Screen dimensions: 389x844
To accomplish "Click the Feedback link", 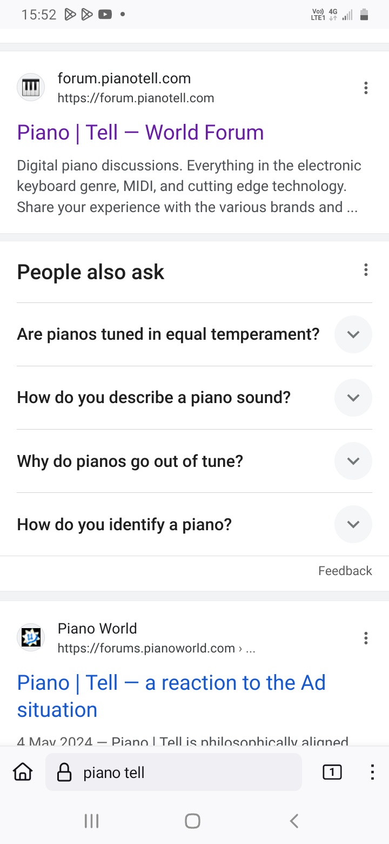I will tap(345, 571).
